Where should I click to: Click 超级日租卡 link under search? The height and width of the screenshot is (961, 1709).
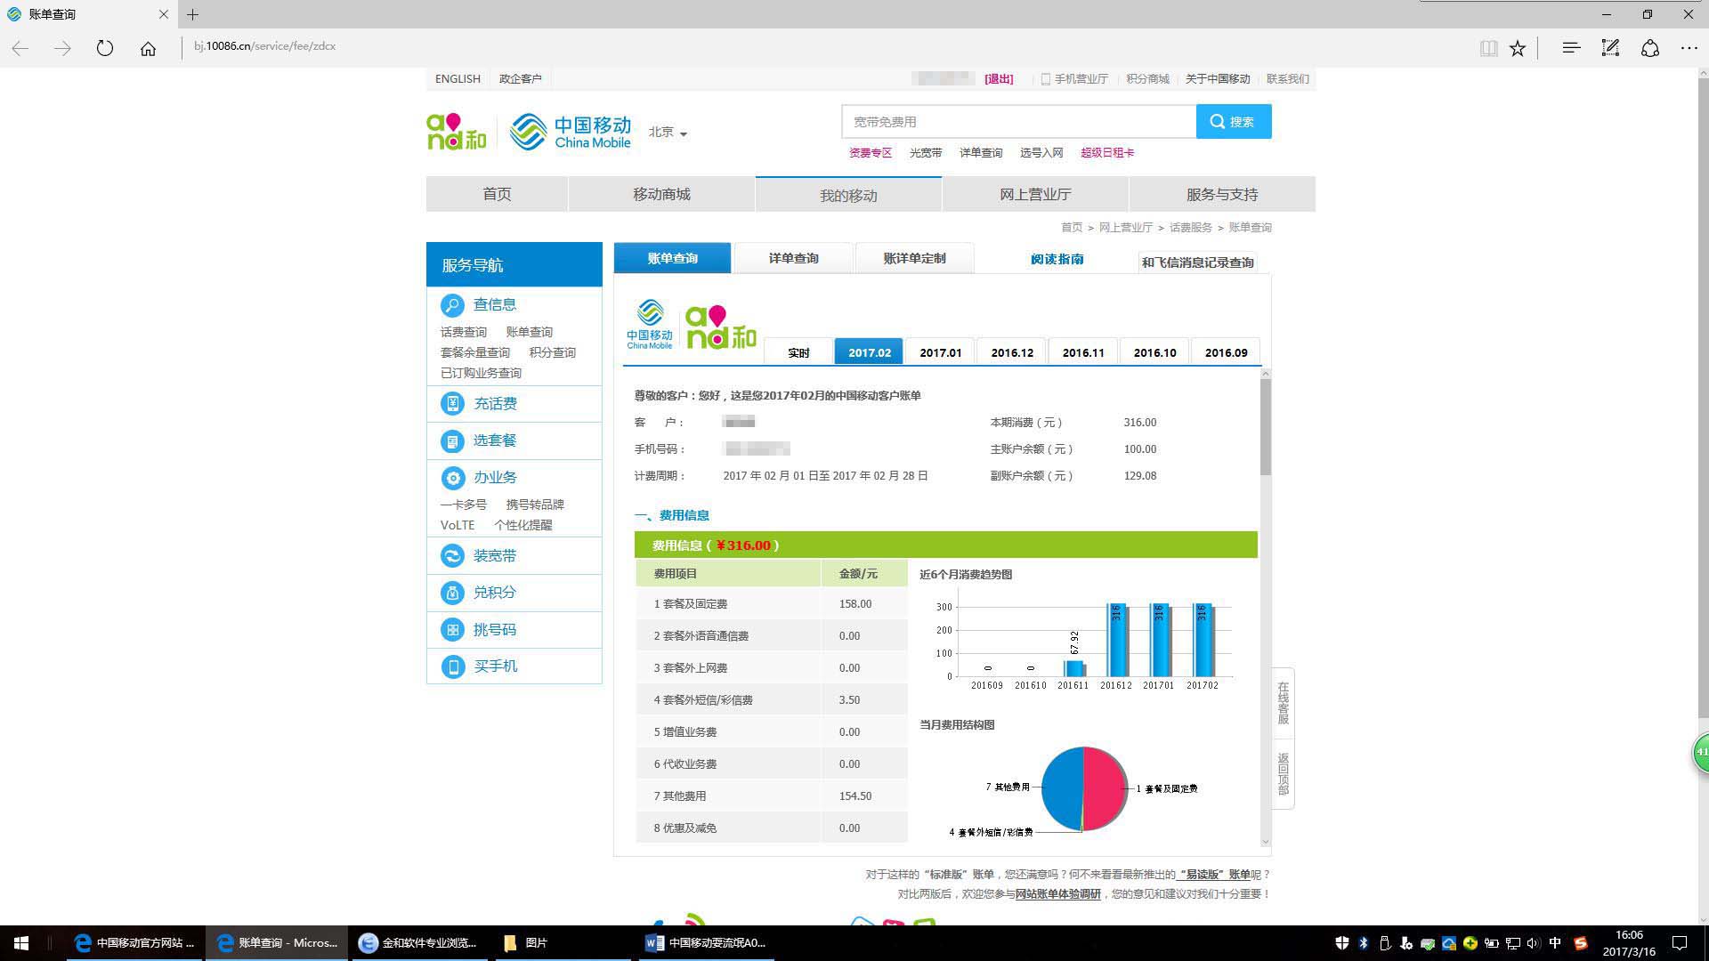click(1107, 153)
